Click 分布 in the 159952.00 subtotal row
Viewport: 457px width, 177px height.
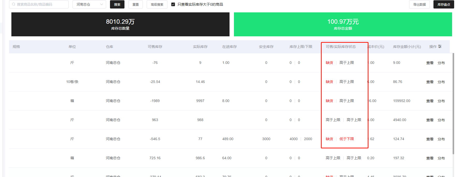tap(441, 101)
